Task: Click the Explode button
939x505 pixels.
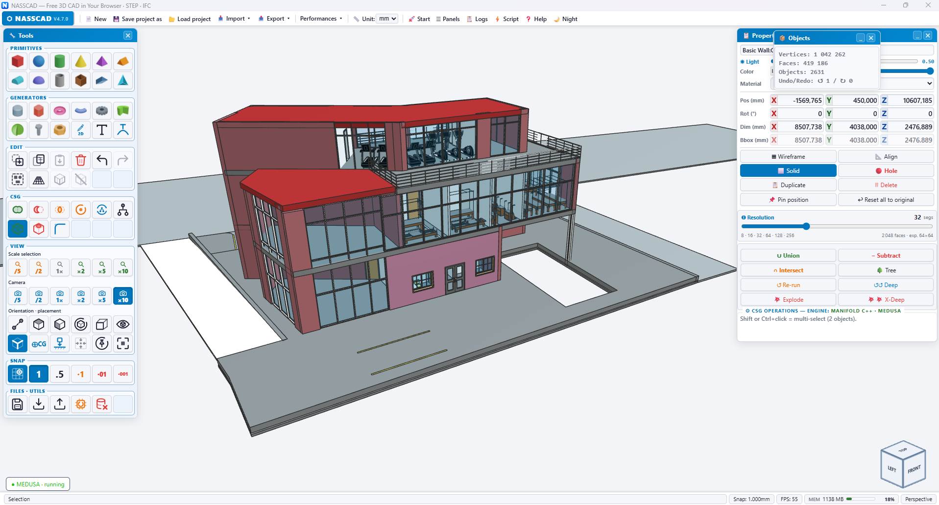Action: point(788,300)
